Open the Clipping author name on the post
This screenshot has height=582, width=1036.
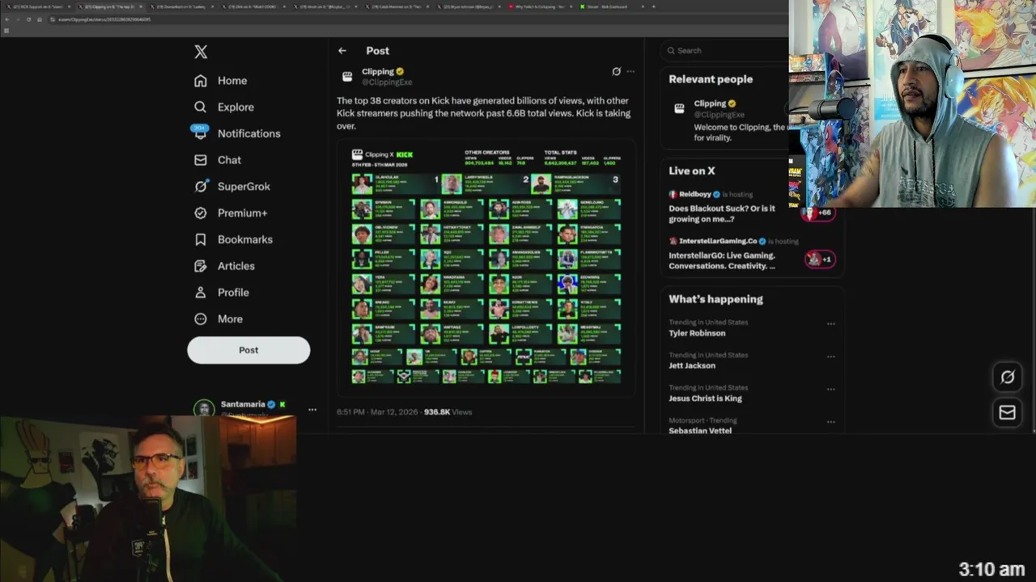pos(378,72)
